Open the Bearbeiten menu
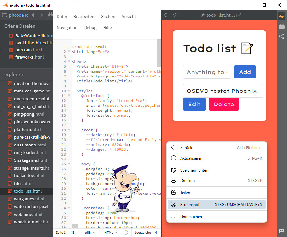Screen dimensions: 287x237 pyautogui.click(x=84, y=16)
